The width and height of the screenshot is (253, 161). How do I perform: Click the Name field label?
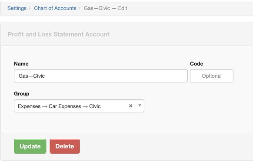(21, 64)
